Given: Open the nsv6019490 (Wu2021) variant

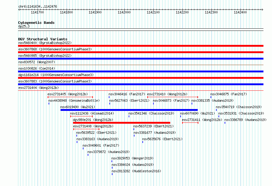Looking at the screenshot, I should click(78, 107).
